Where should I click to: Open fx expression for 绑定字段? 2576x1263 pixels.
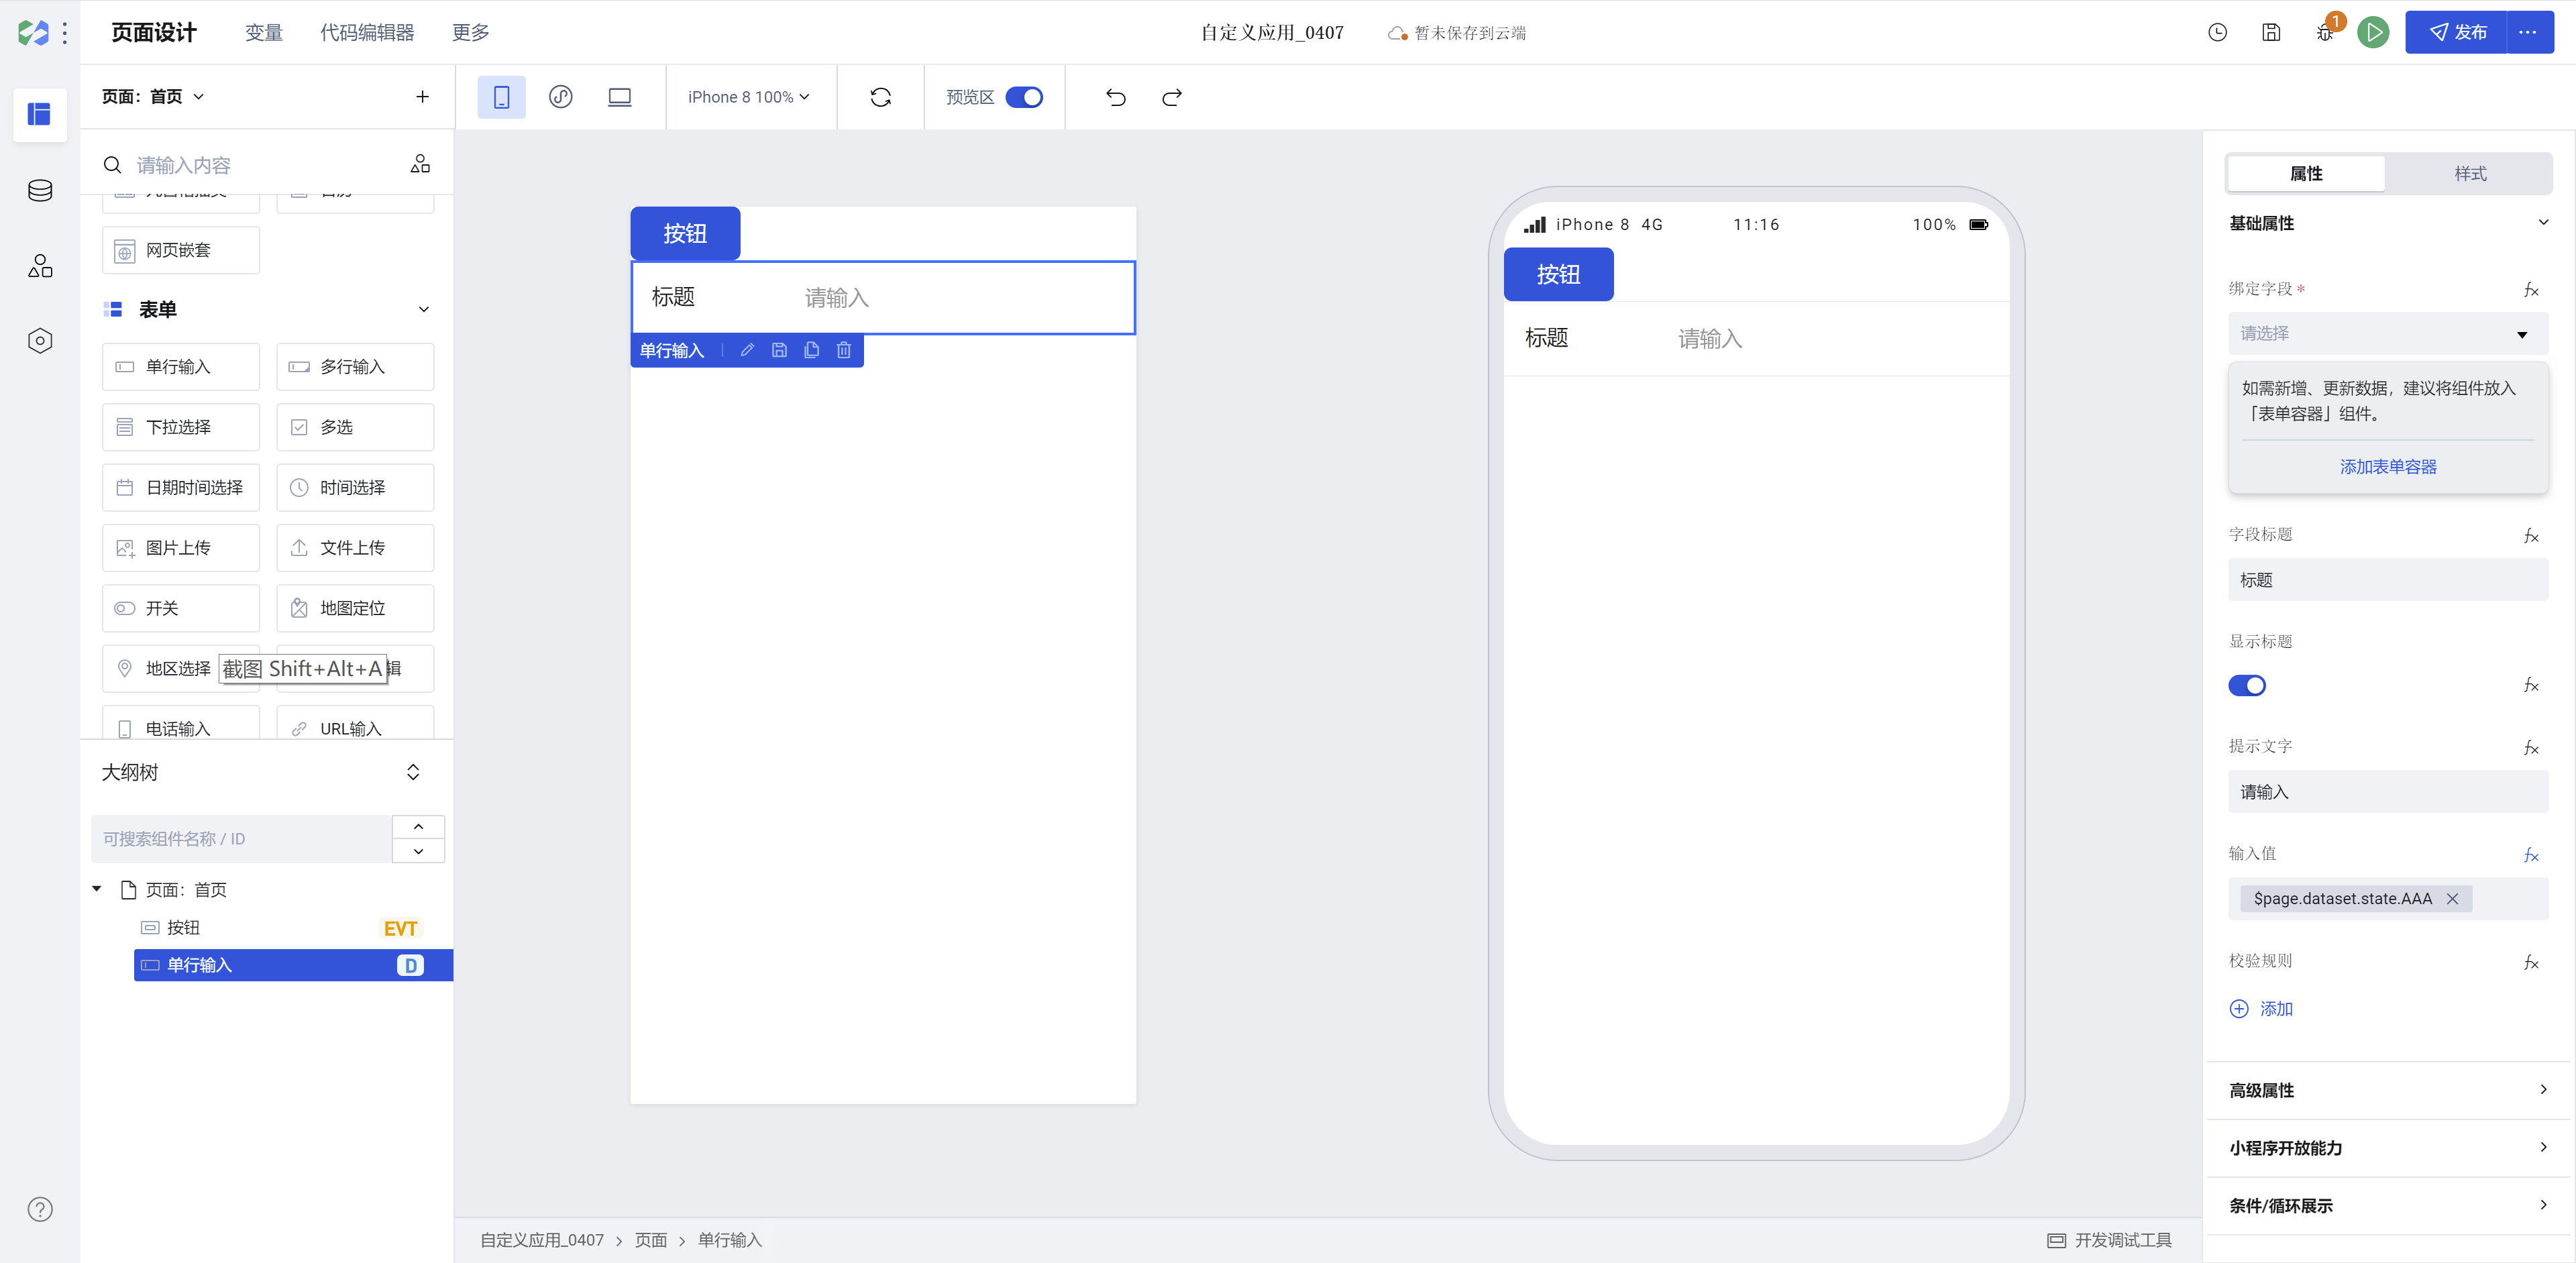tap(2531, 290)
